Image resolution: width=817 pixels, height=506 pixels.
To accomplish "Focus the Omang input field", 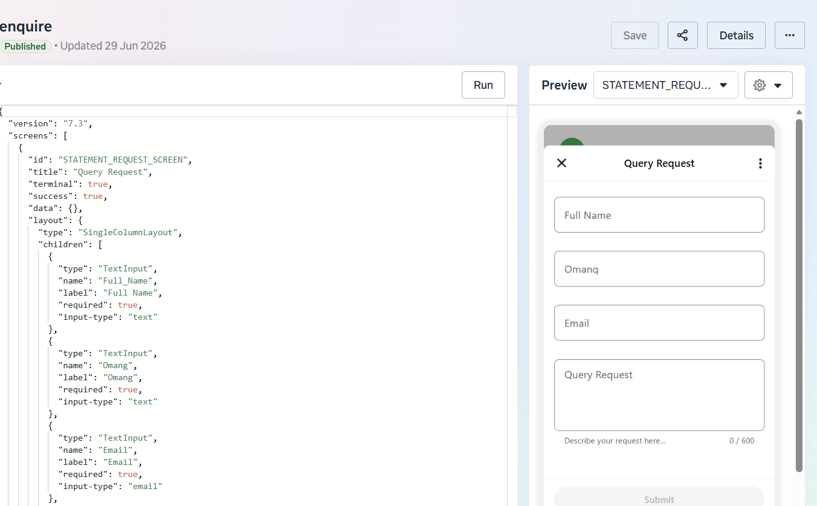I will pos(659,268).
